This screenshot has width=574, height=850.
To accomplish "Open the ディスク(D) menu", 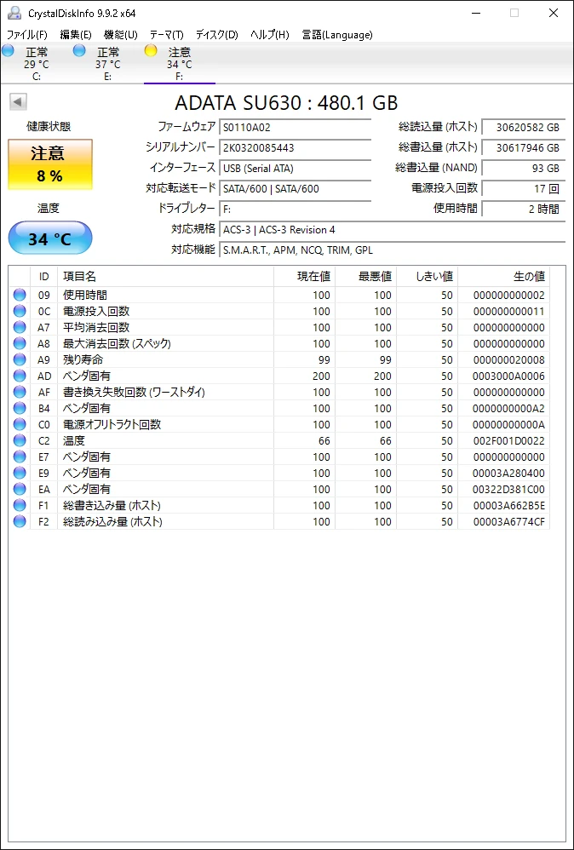I will 216,35.
